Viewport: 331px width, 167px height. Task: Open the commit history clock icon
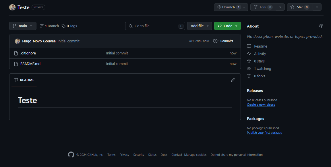point(215,41)
